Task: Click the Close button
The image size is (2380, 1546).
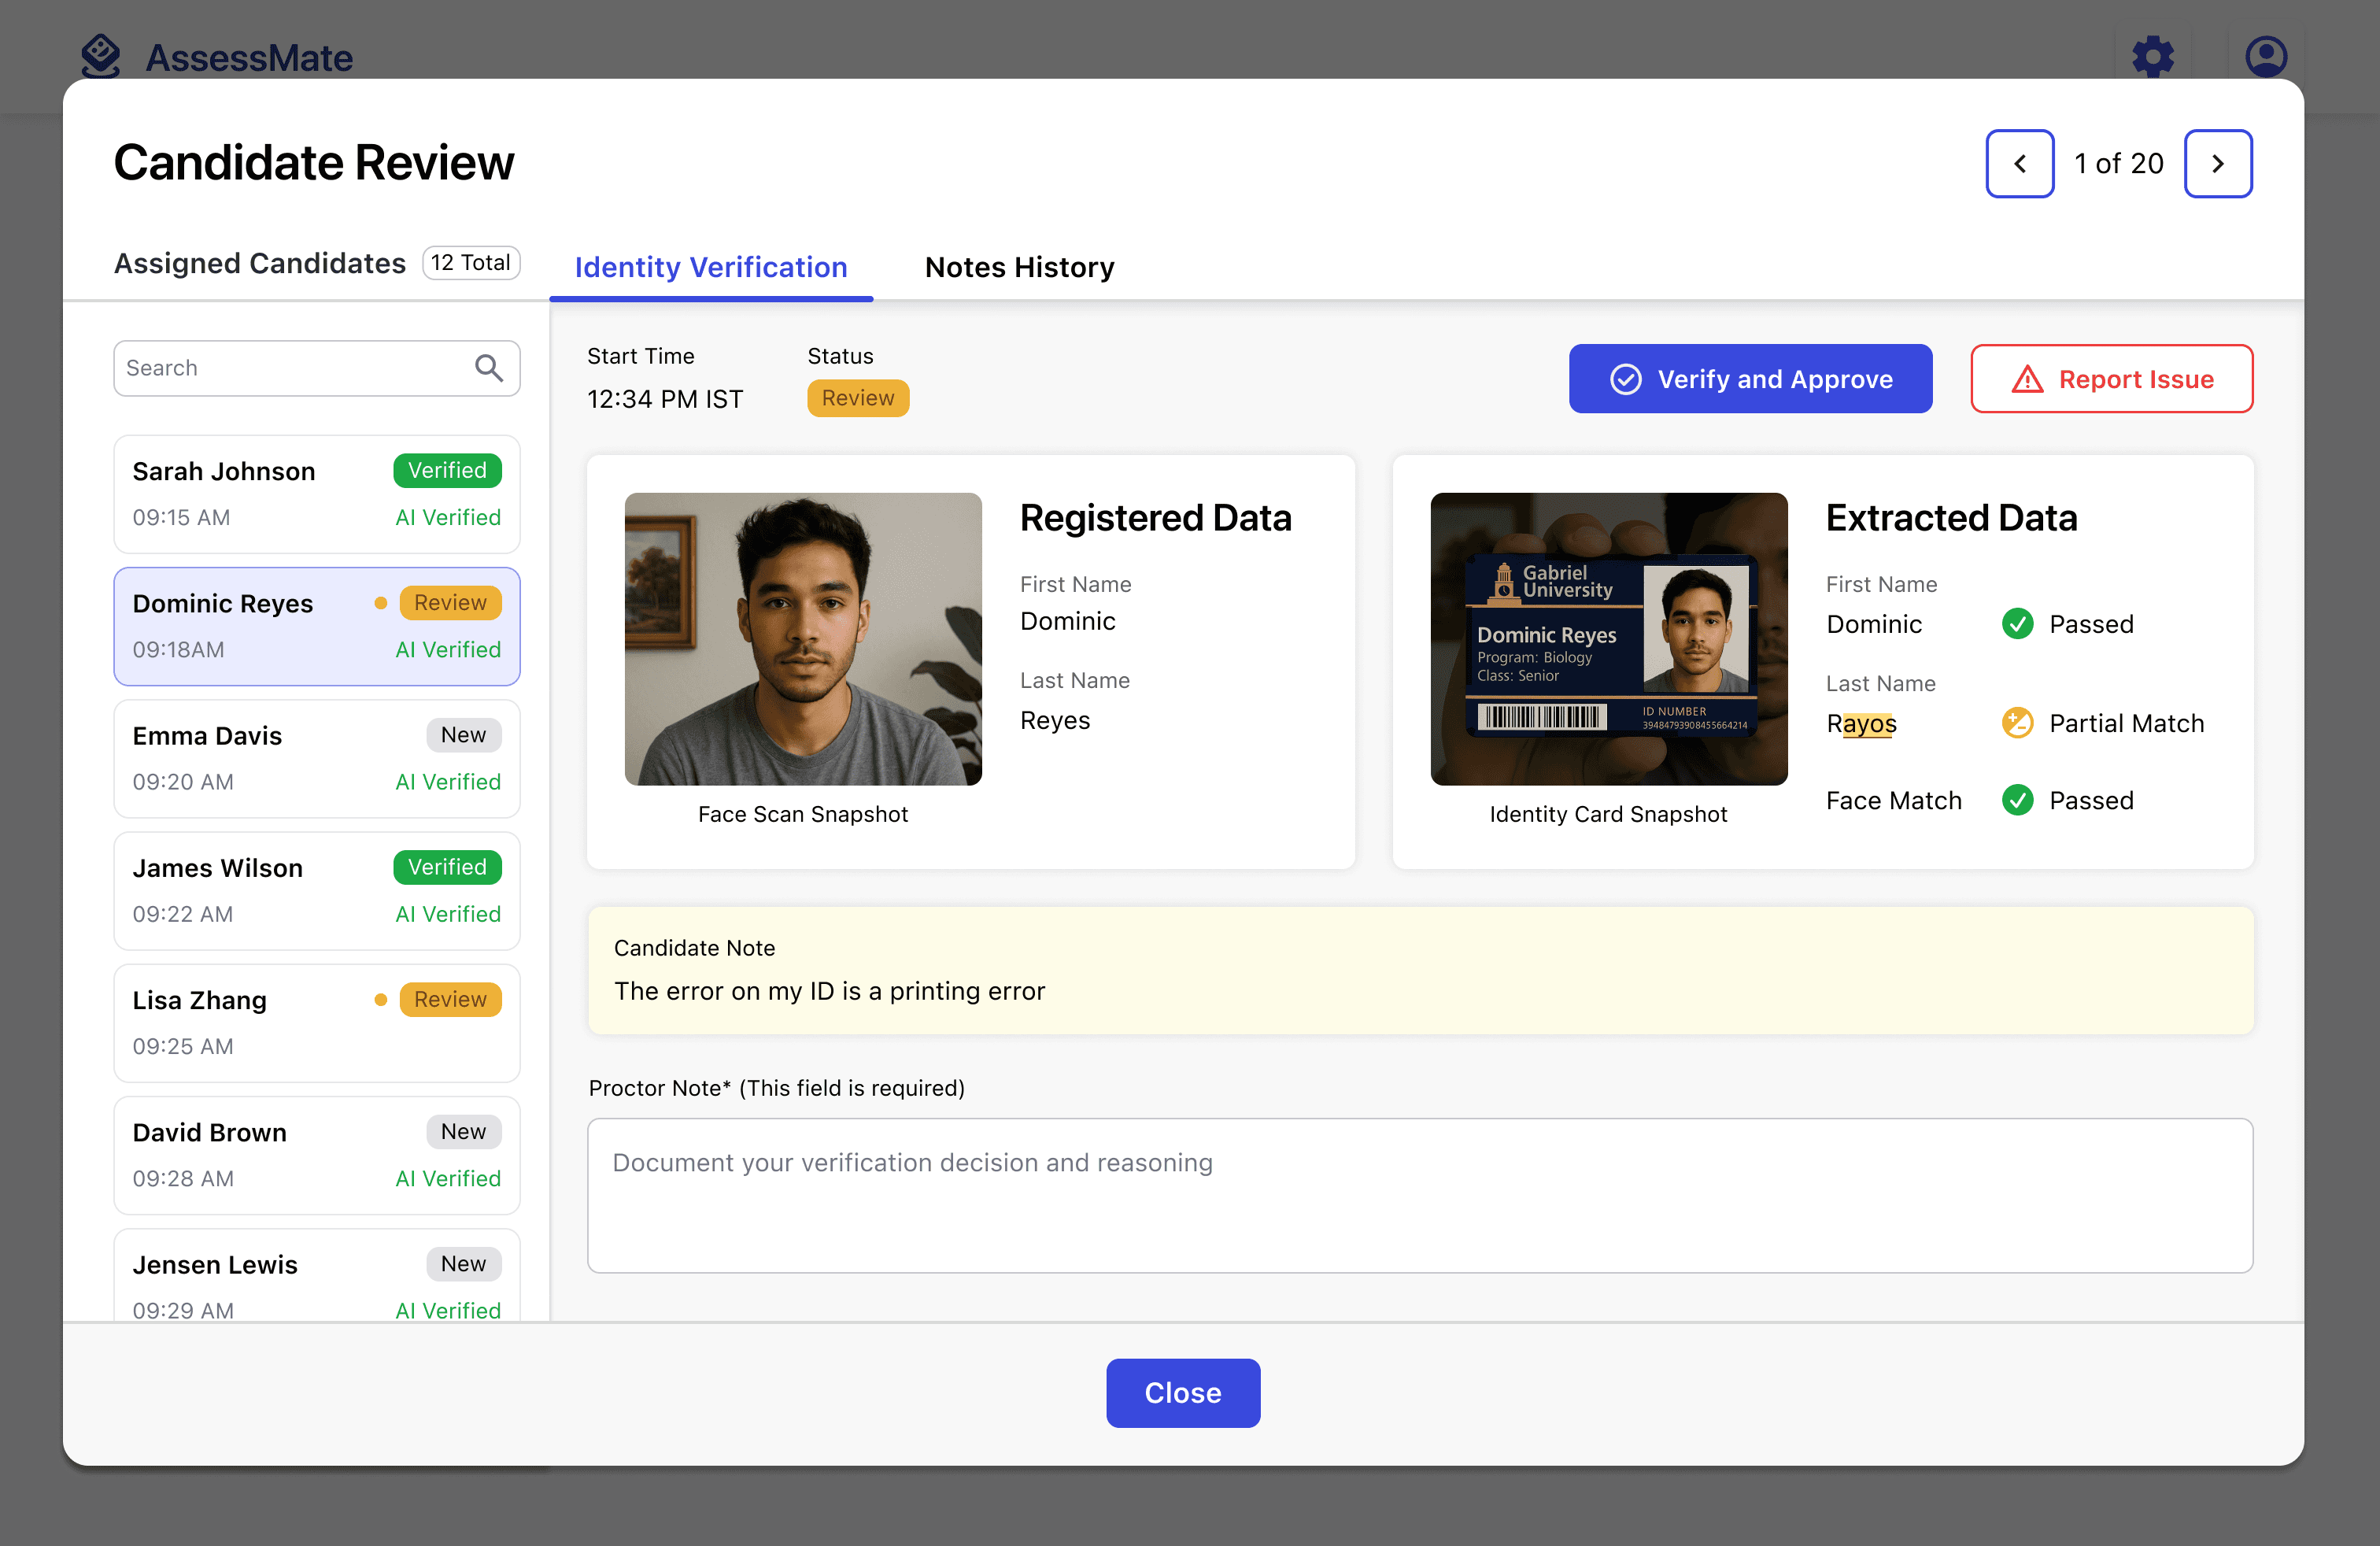Action: click(1182, 1392)
